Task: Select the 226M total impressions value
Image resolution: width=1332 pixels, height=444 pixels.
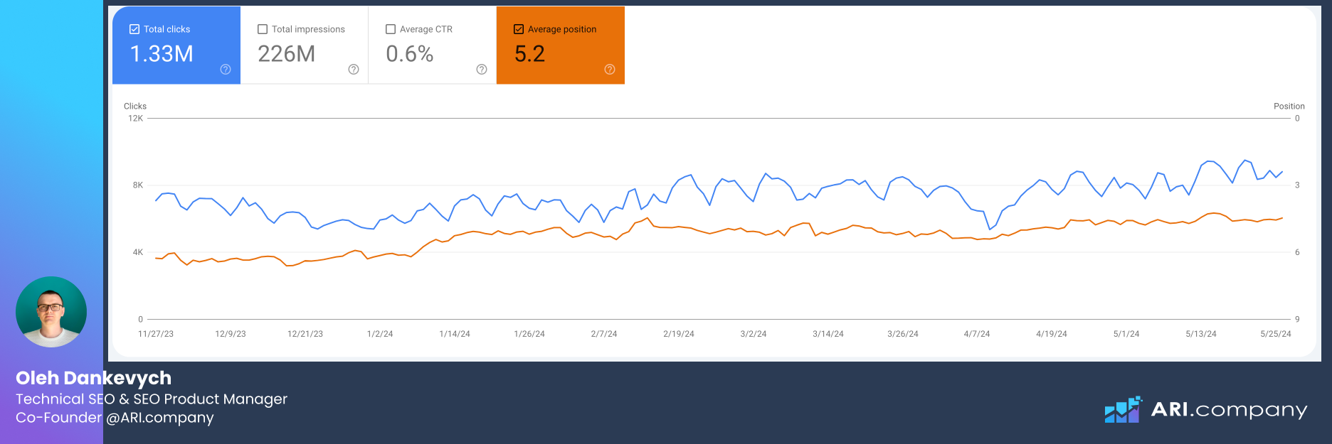Action: (286, 54)
